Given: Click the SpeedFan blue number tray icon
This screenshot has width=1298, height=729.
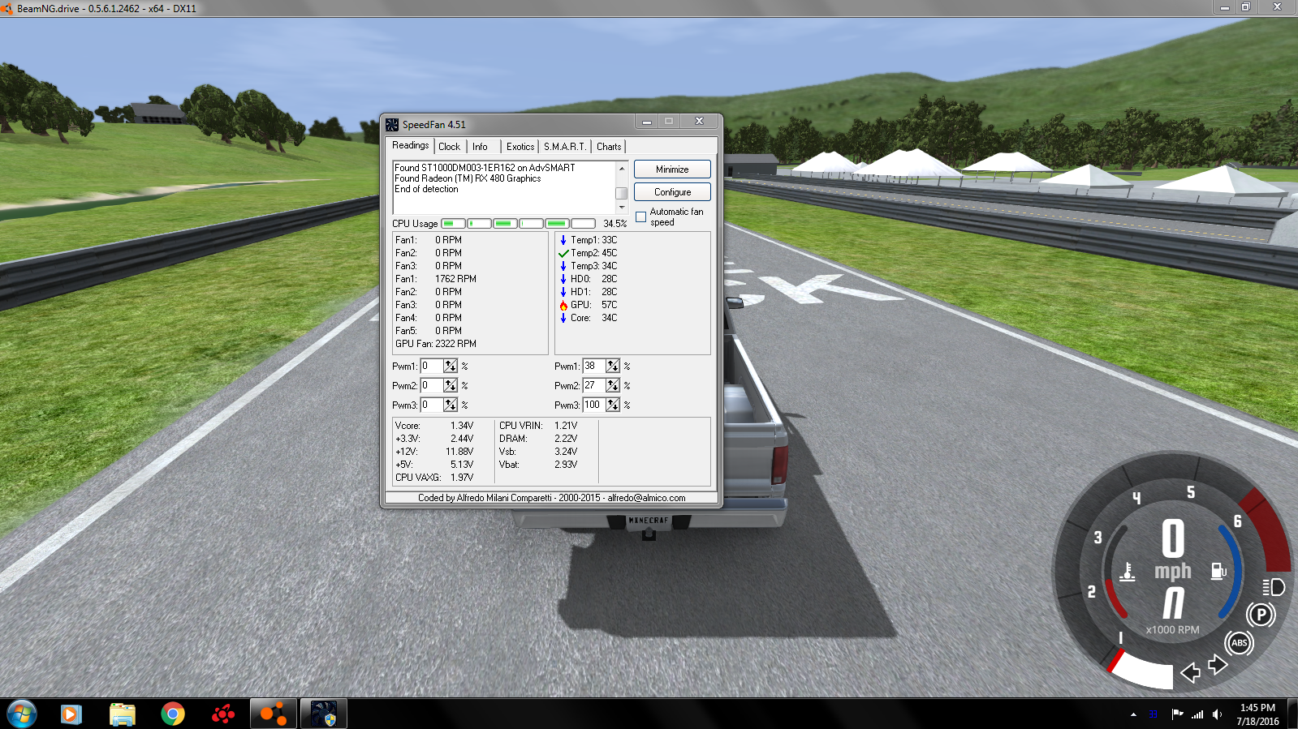Looking at the screenshot, I should pyautogui.click(x=1154, y=714).
